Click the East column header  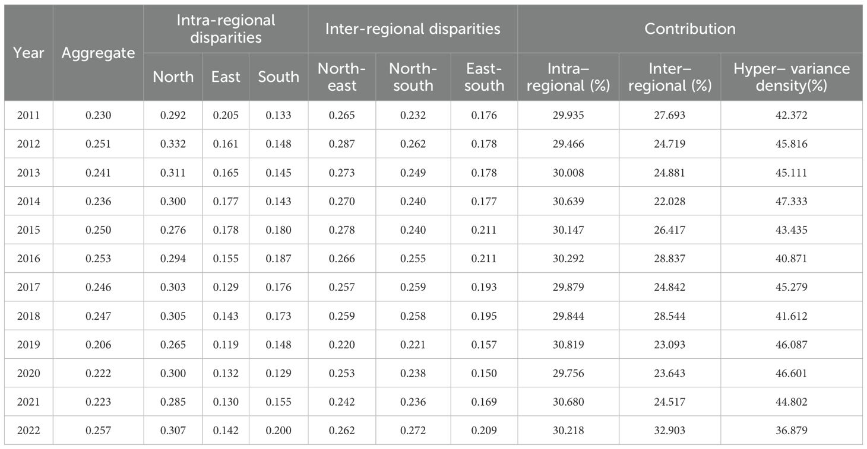(226, 77)
